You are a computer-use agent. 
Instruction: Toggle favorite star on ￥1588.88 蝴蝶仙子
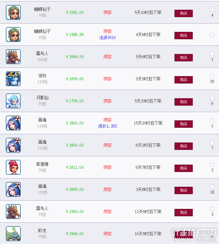[212, 35]
